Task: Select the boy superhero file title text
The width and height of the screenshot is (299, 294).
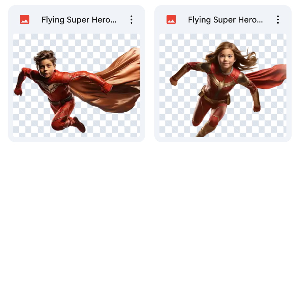Action: [79, 20]
